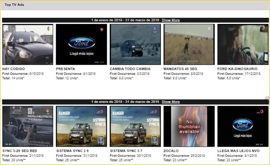Screen dimensions: 270x165
Task: Open the SYNC 3-29 SEG RED thumbnail
Action: pyautogui.click(x=28, y=126)
